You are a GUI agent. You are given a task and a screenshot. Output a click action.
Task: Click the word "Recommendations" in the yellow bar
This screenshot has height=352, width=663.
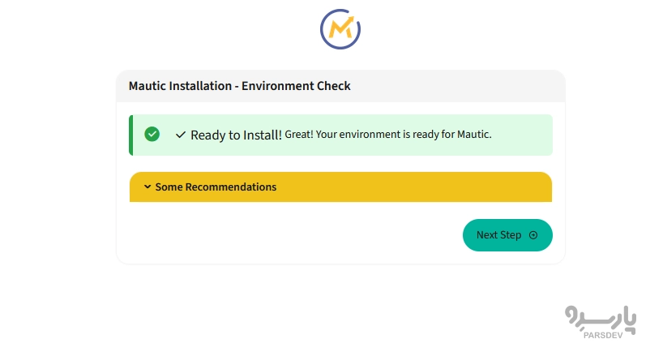pos(231,187)
